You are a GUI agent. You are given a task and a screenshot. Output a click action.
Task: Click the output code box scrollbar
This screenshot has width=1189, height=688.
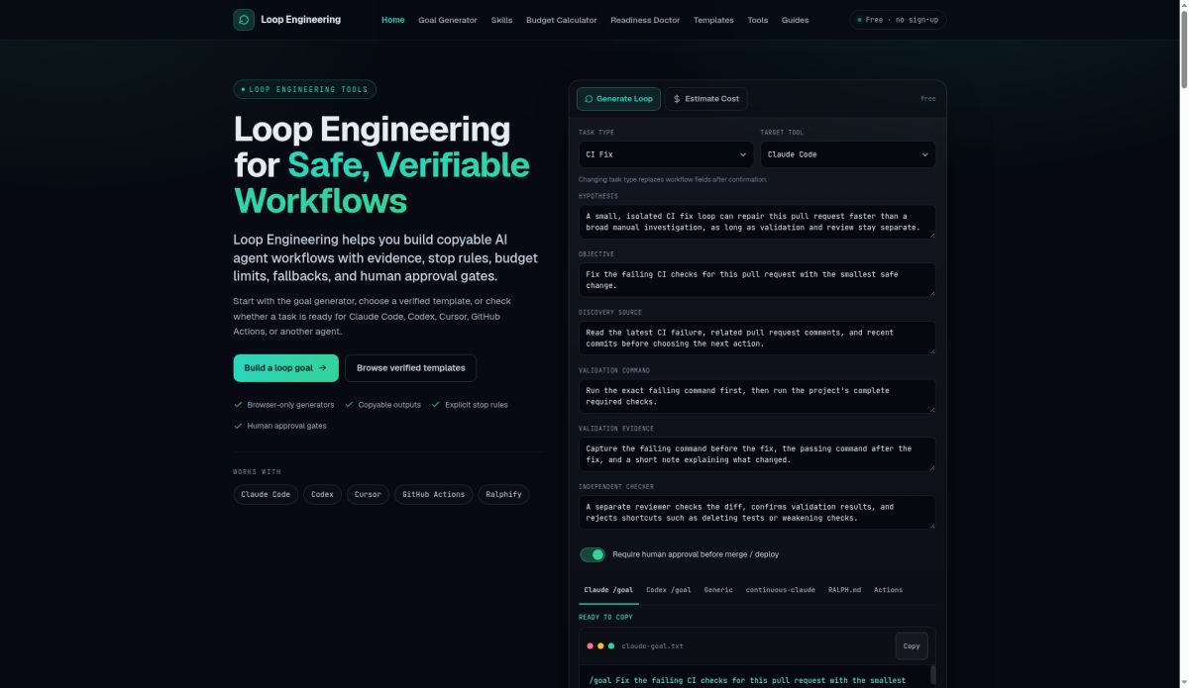click(932, 676)
